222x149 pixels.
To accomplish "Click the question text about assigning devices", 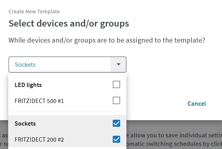I will tap(107, 40).
